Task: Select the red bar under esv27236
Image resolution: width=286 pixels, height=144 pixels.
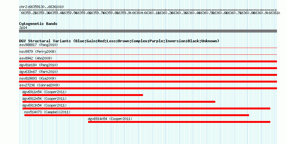Action: coord(148,88)
